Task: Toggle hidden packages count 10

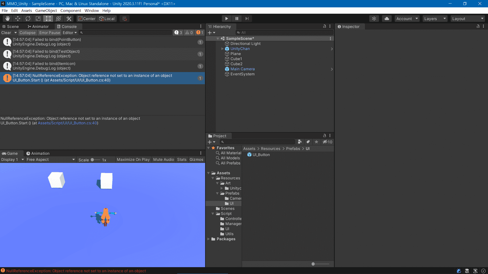Action: [x=327, y=142]
